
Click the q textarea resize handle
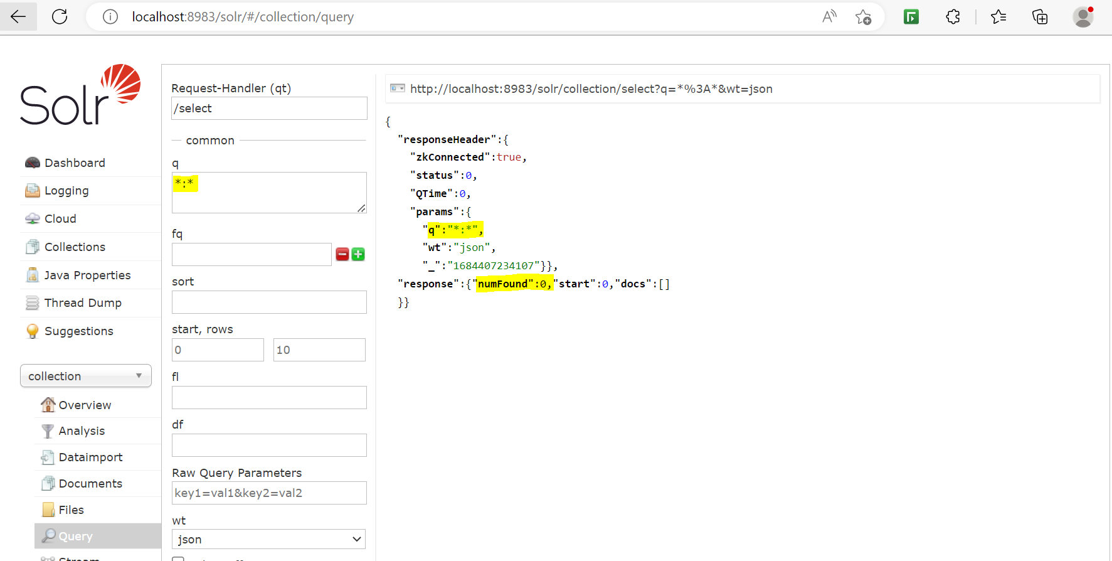tap(361, 208)
